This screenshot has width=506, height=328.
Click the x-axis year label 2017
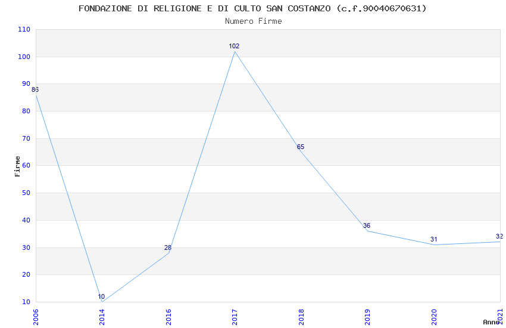point(235,317)
